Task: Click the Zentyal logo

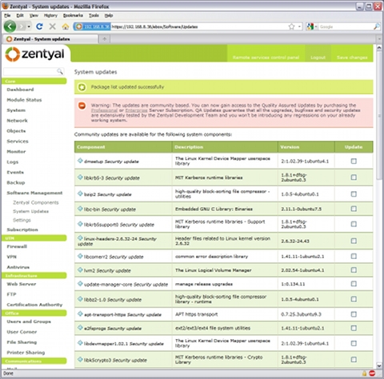Action: (x=35, y=54)
